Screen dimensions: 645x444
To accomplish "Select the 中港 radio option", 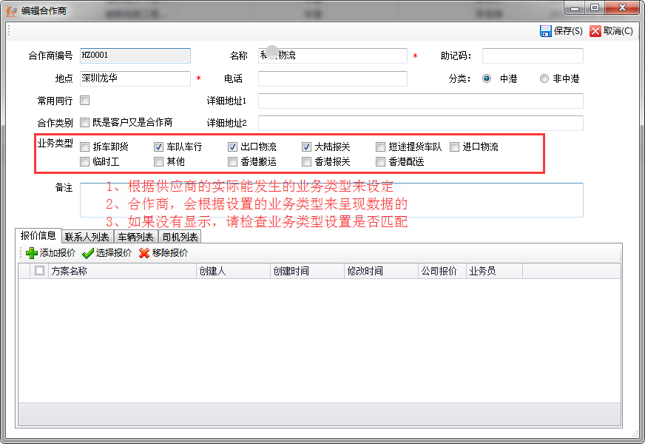I will click(487, 78).
